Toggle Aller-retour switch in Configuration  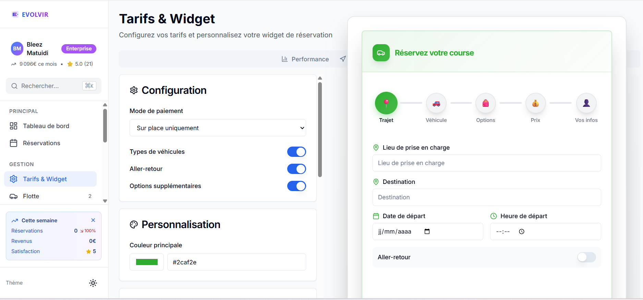click(296, 169)
